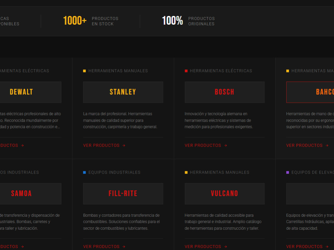The image size is (334, 250).
Task: Click arrow icon next to Stanley's VER PRODUCTOS
Action: [x=124, y=145]
